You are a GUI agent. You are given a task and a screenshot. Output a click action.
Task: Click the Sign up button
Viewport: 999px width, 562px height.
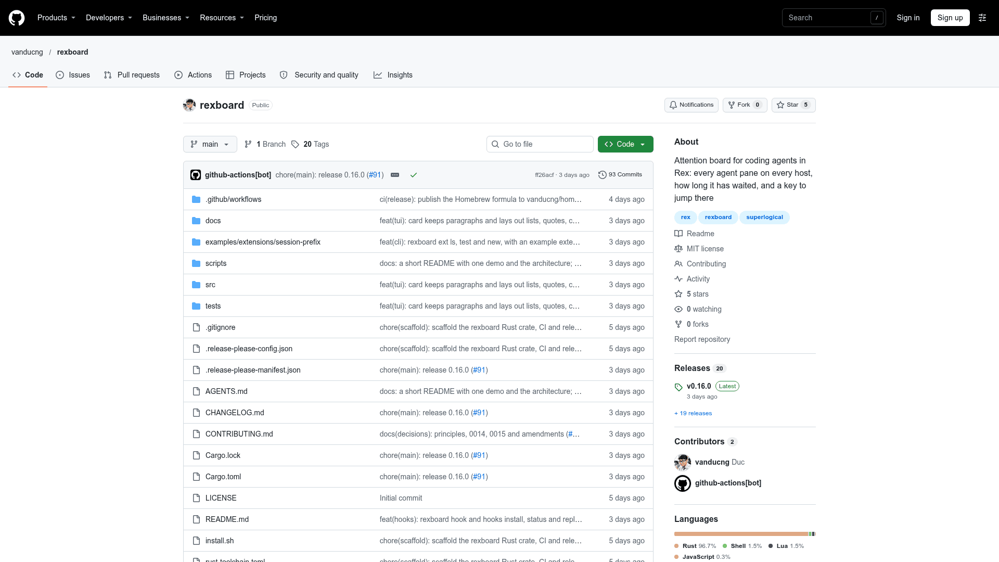point(950,18)
